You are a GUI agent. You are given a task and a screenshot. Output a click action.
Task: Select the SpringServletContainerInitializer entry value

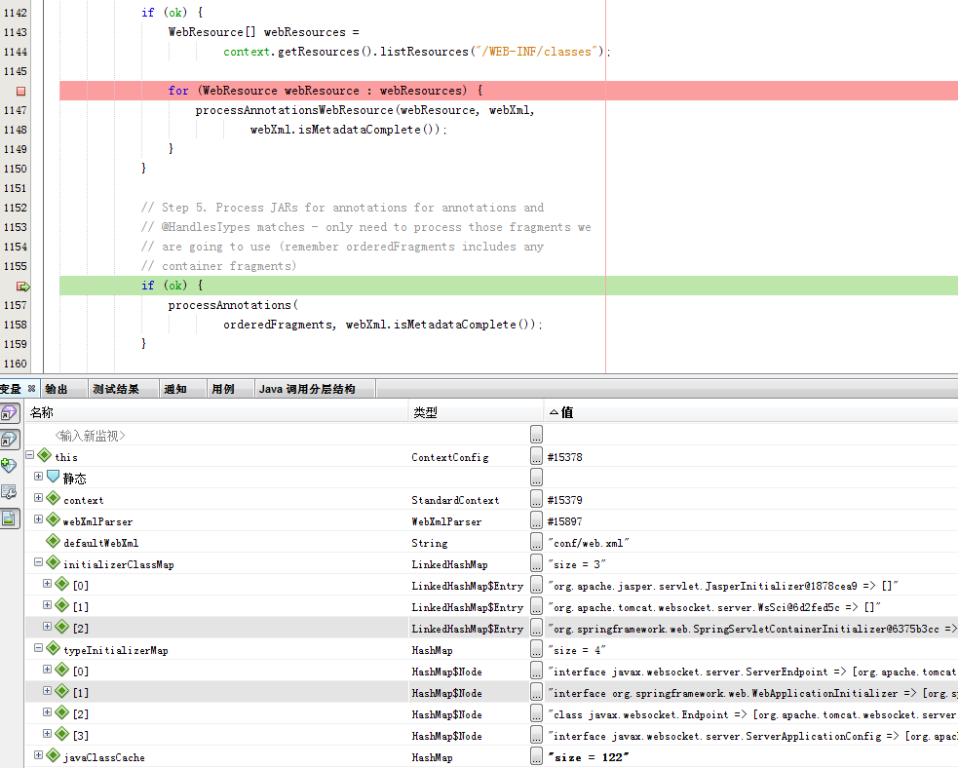pyautogui.click(x=752, y=629)
